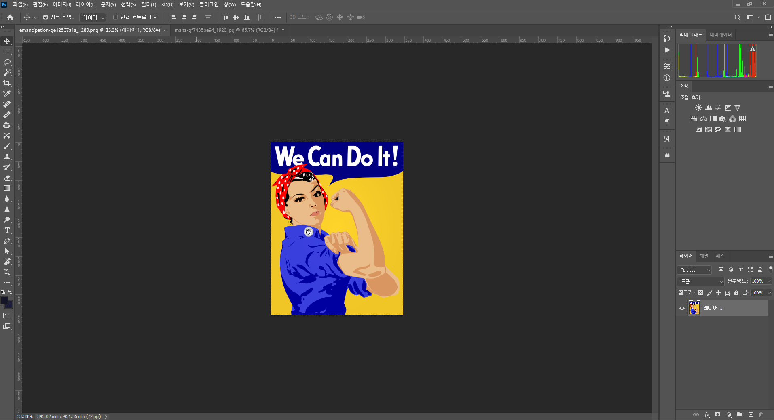This screenshot has height=420, width=774.
Task: Toggle lock position icon
Action: pos(719,293)
